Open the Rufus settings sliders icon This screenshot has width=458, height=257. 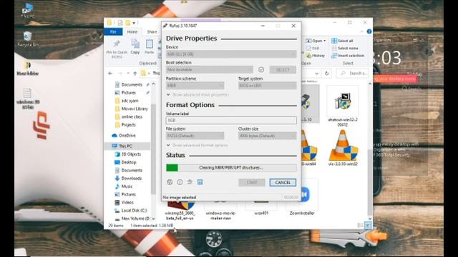coord(190,182)
